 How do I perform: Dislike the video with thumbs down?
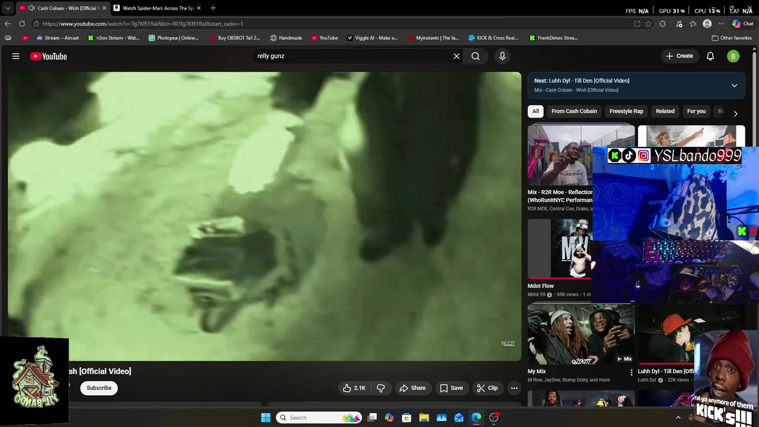pyautogui.click(x=381, y=388)
